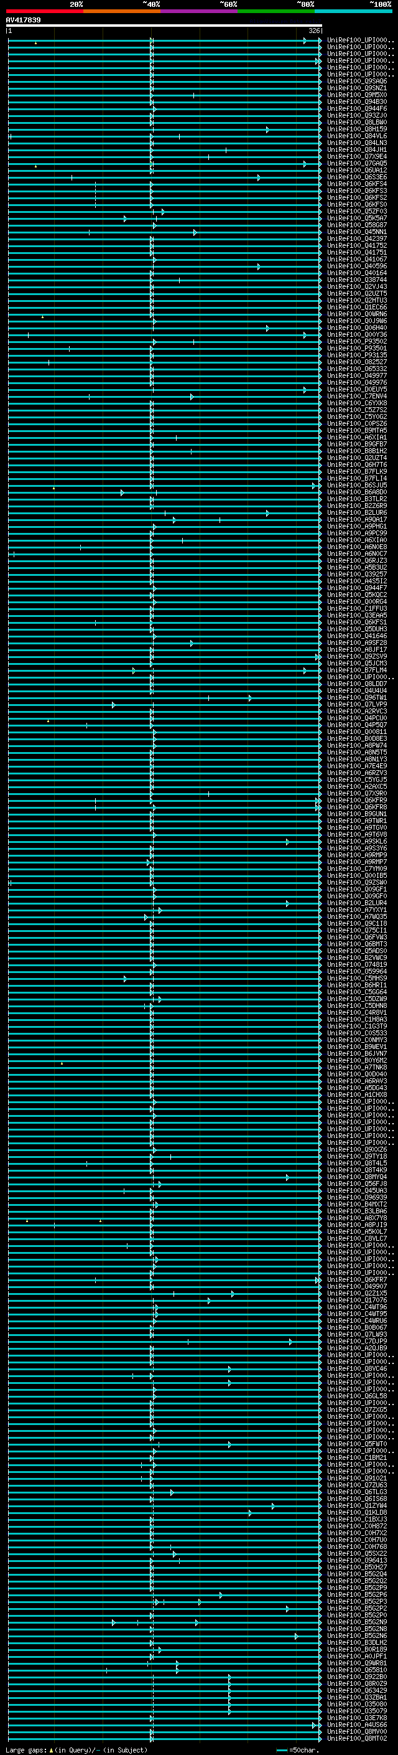
Task: Select the UniRef100_Q6UA12 label
Action: (356, 171)
